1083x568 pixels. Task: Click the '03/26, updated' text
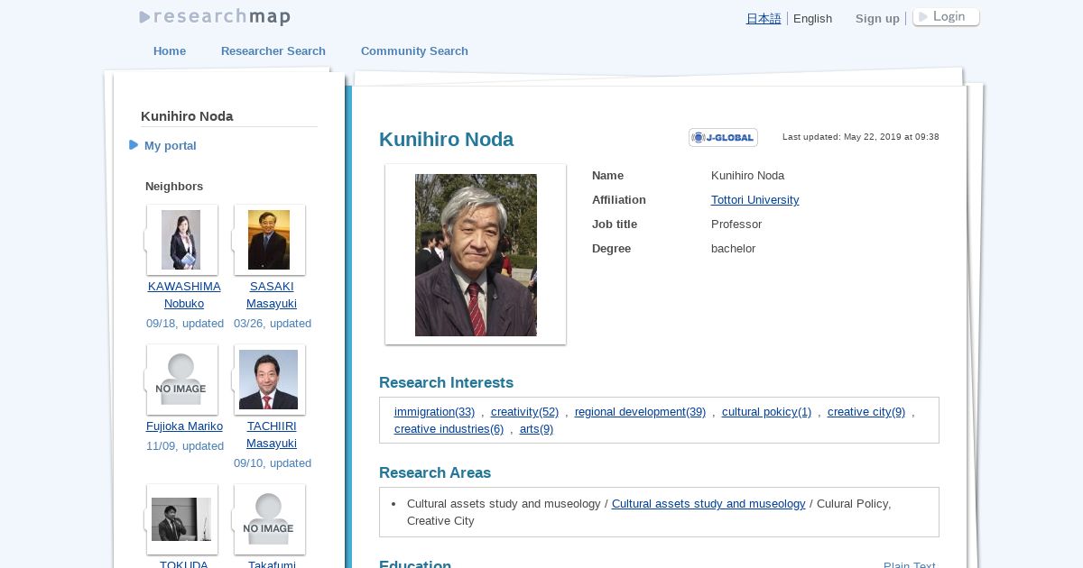(273, 323)
